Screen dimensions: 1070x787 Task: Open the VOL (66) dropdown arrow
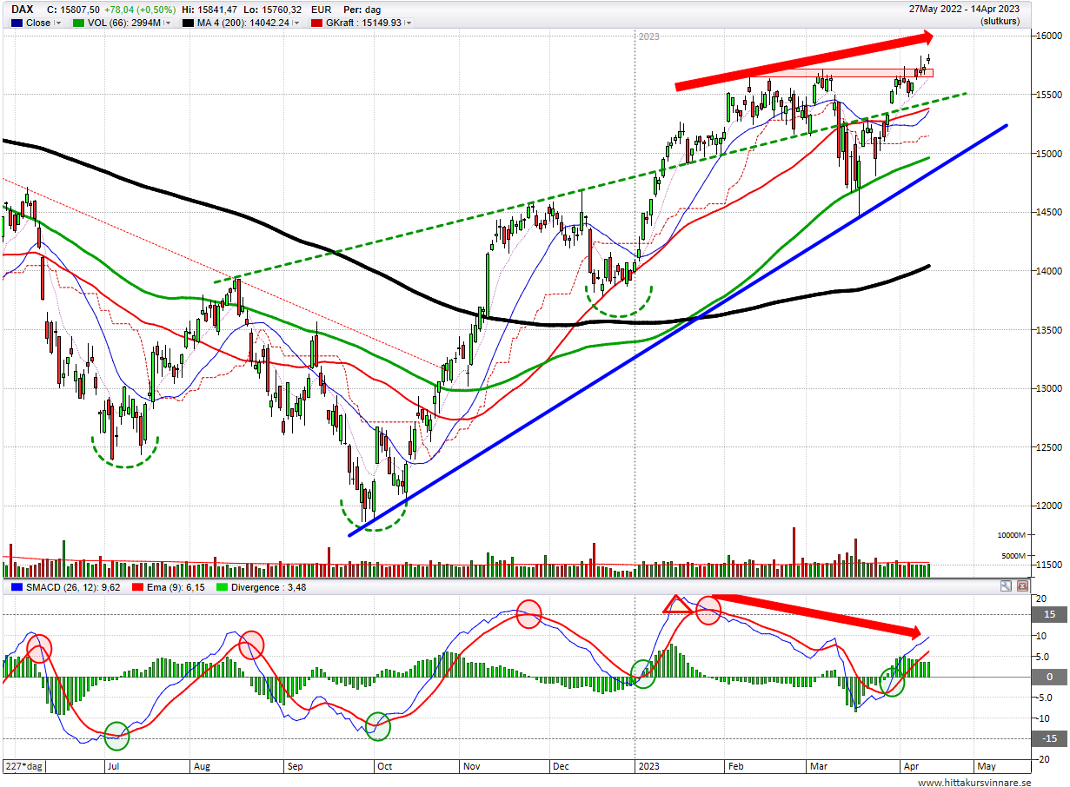[169, 23]
